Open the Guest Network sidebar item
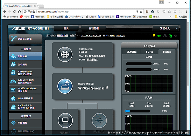The image size is (191, 136). tap(25, 65)
